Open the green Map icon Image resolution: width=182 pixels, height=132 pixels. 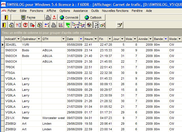coord(68,25)
